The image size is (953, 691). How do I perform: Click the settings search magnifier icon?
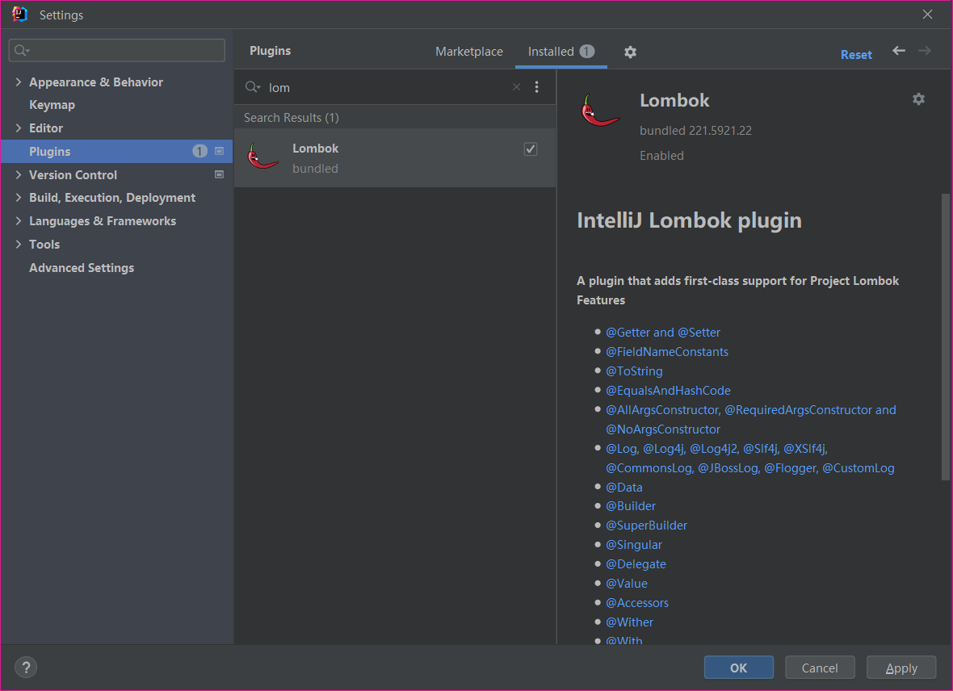tap(22, 50)
